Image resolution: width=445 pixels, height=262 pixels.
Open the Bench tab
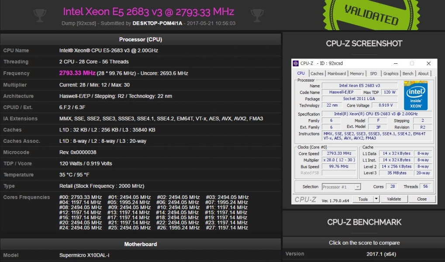[408, 73]
